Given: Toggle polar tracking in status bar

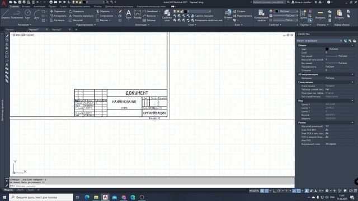Looking at the screenshot, I should pyautogui.click(x=279, y=190).
